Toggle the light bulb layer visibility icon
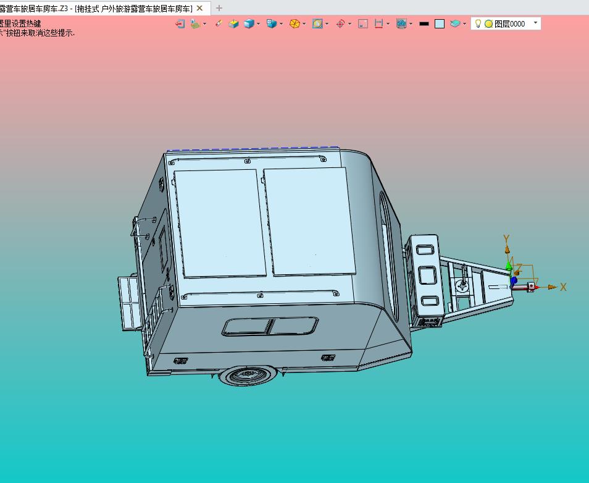This screenshot has width=589, height=483. click(x=478, y=23)
